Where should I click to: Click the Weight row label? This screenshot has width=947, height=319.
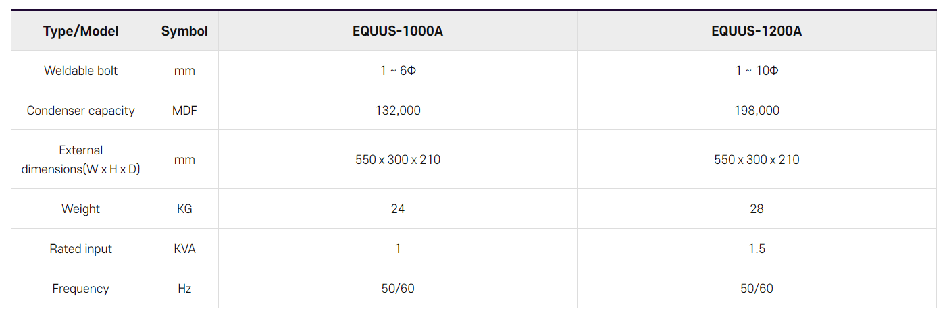coord(80,209)
